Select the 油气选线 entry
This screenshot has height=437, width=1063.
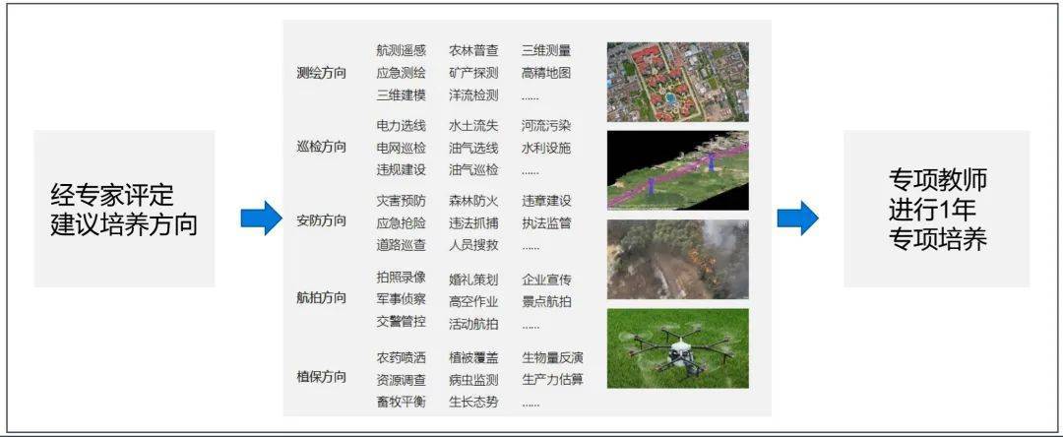pyautogui.click(x=473, y=148)
